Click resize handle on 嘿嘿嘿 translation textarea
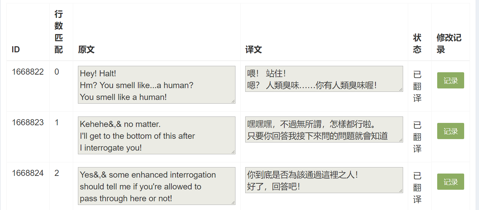 point(401,140)
